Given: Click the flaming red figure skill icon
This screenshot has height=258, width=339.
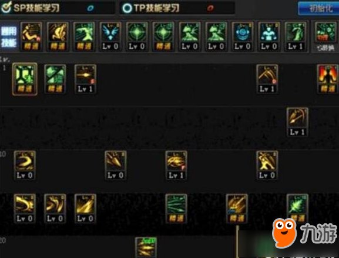Looking at the screenshot, I should [x=328, y=79].
